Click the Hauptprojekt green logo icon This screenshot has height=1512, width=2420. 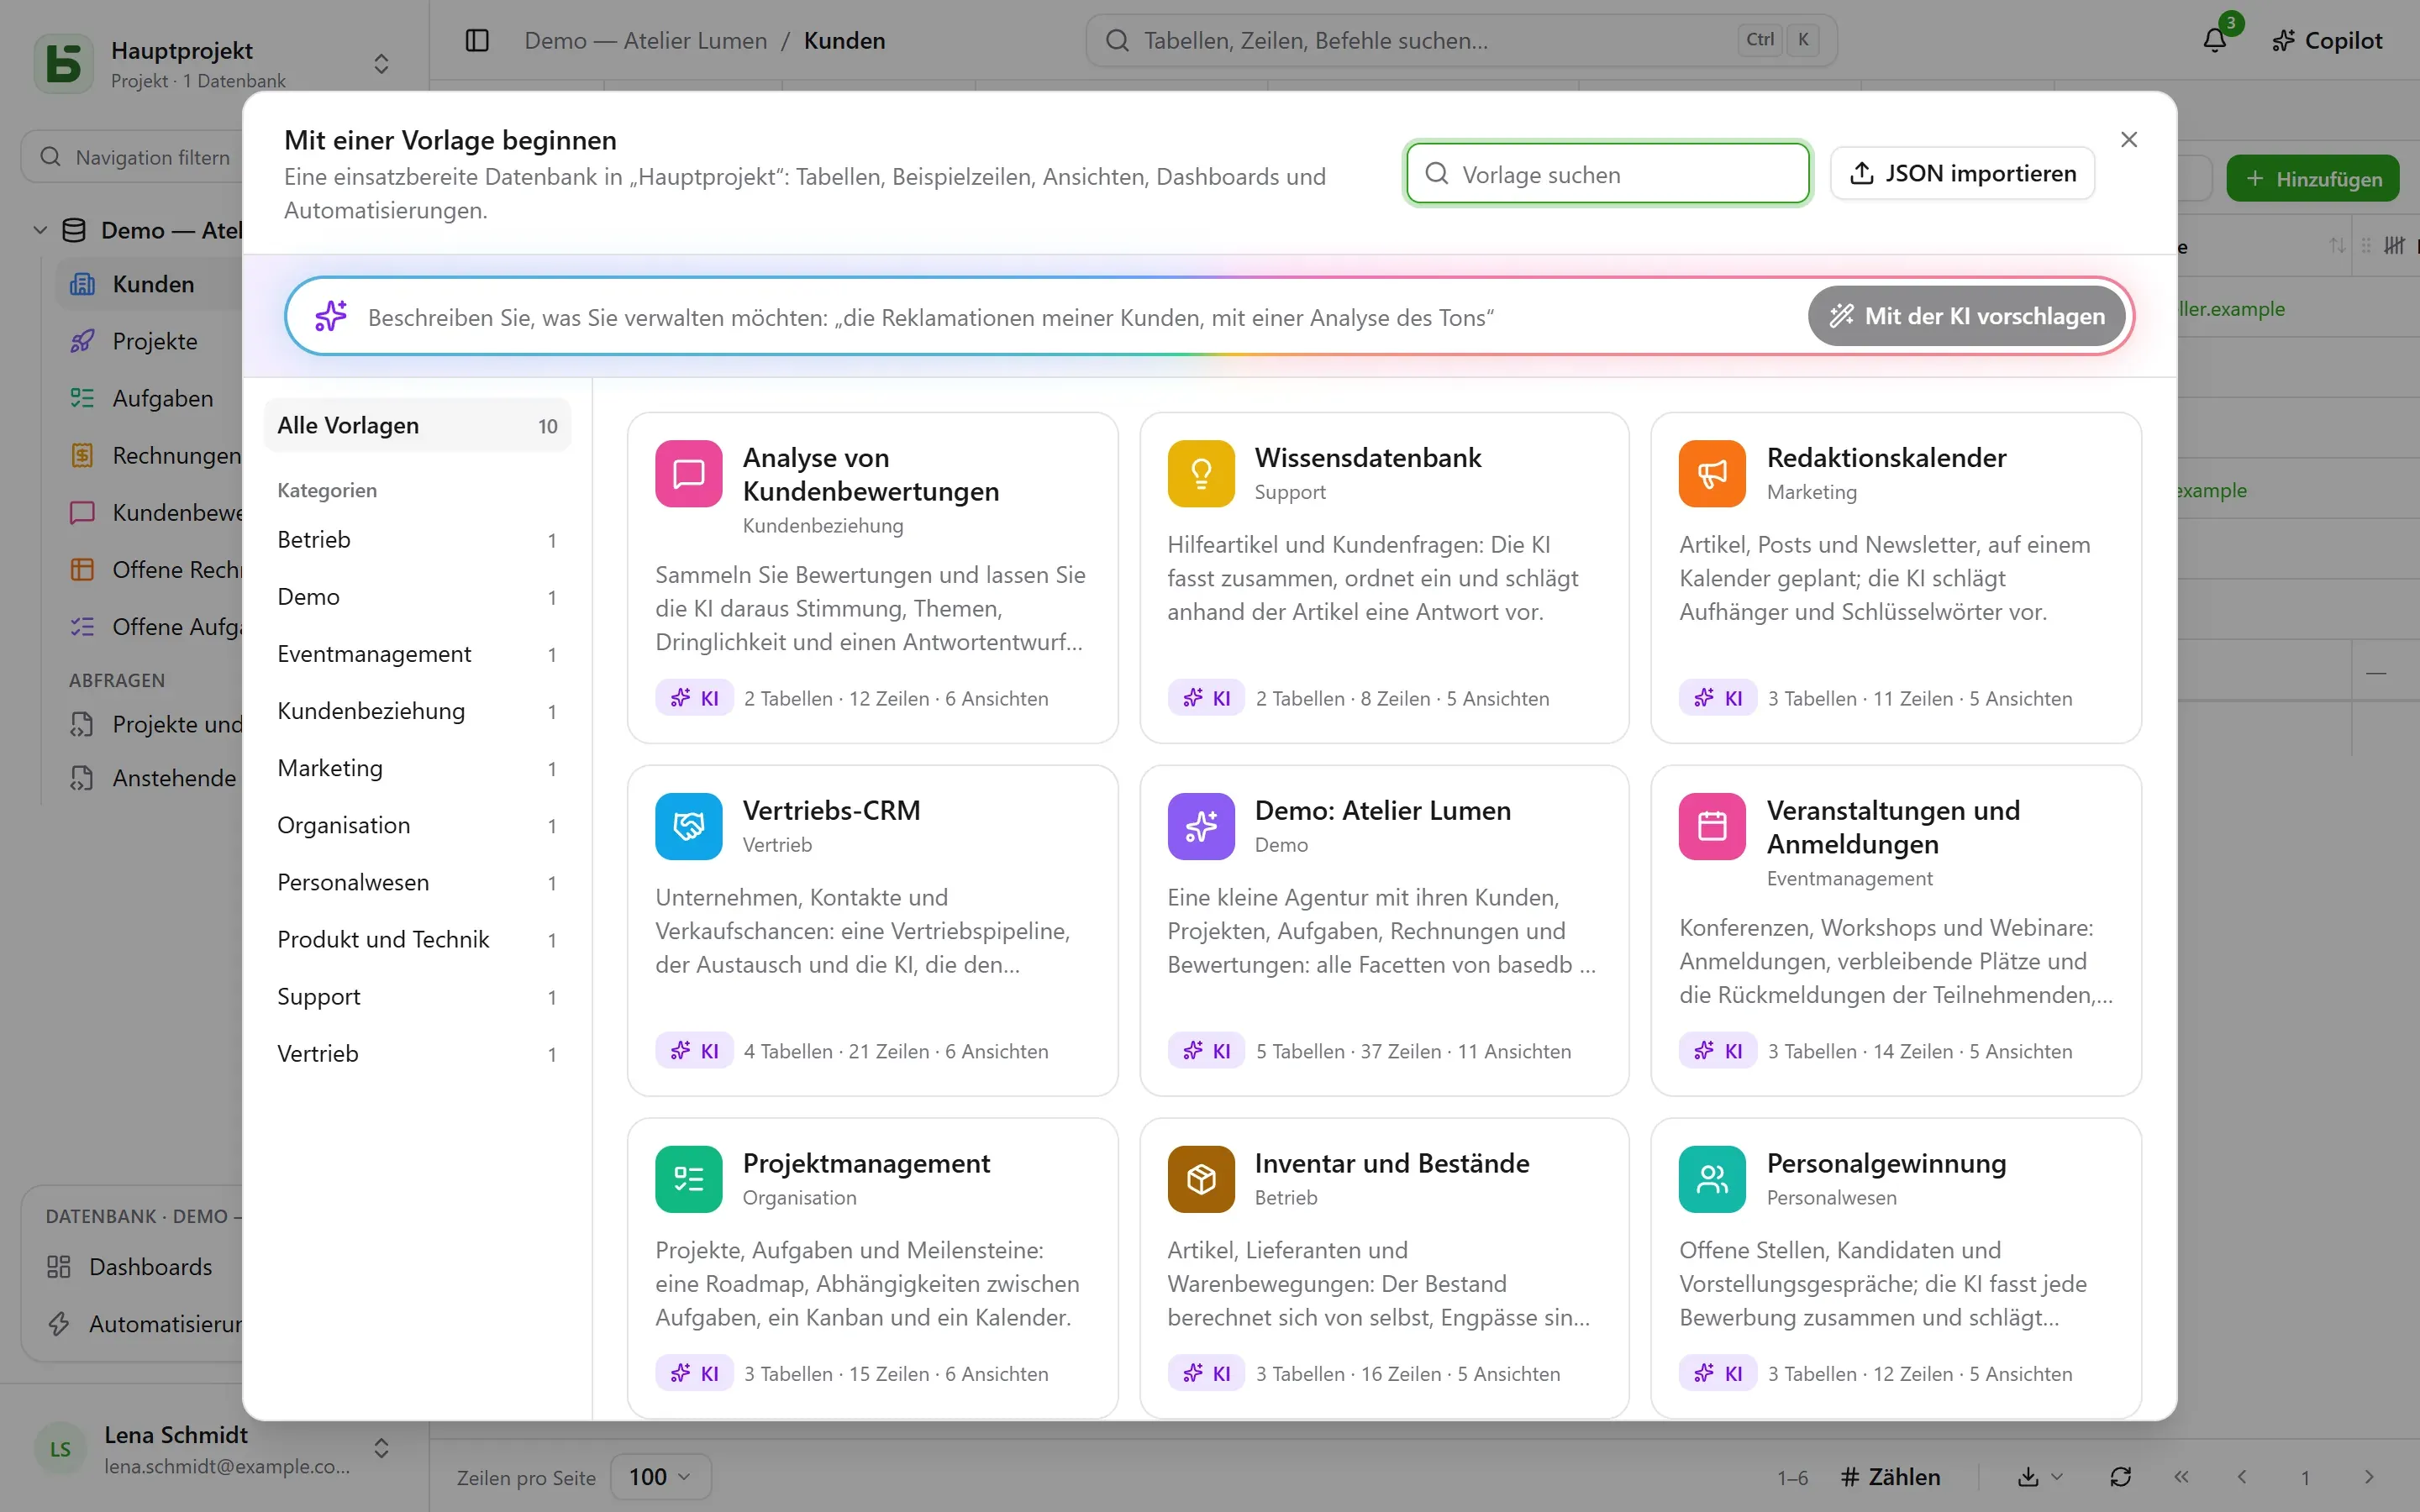64,63
